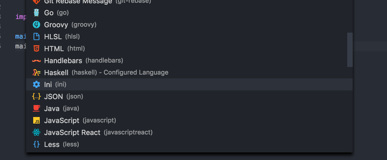Click the JSON curly-braces icon

point(36,96)
